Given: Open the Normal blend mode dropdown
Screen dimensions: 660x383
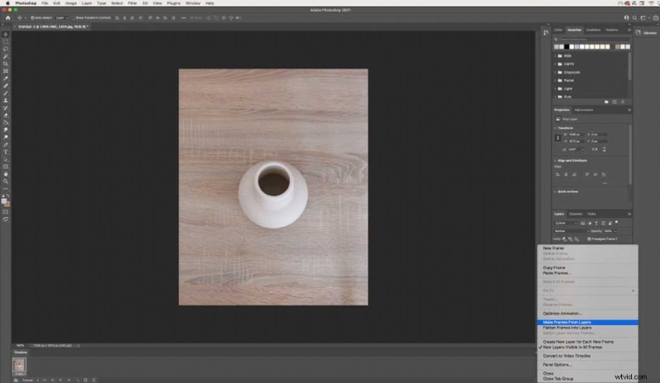Looking at the screenshot, I should (x=571, y=231).
